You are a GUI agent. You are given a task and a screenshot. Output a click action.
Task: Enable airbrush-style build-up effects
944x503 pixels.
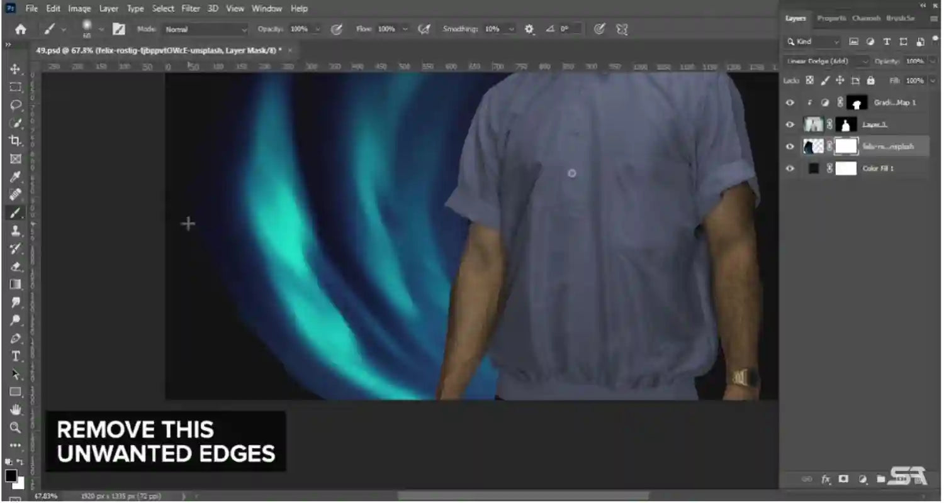tap(425, 29)
